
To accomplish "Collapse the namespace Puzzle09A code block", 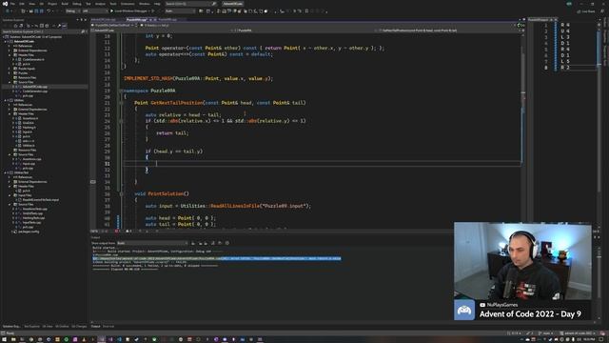I will click(121, 91).
